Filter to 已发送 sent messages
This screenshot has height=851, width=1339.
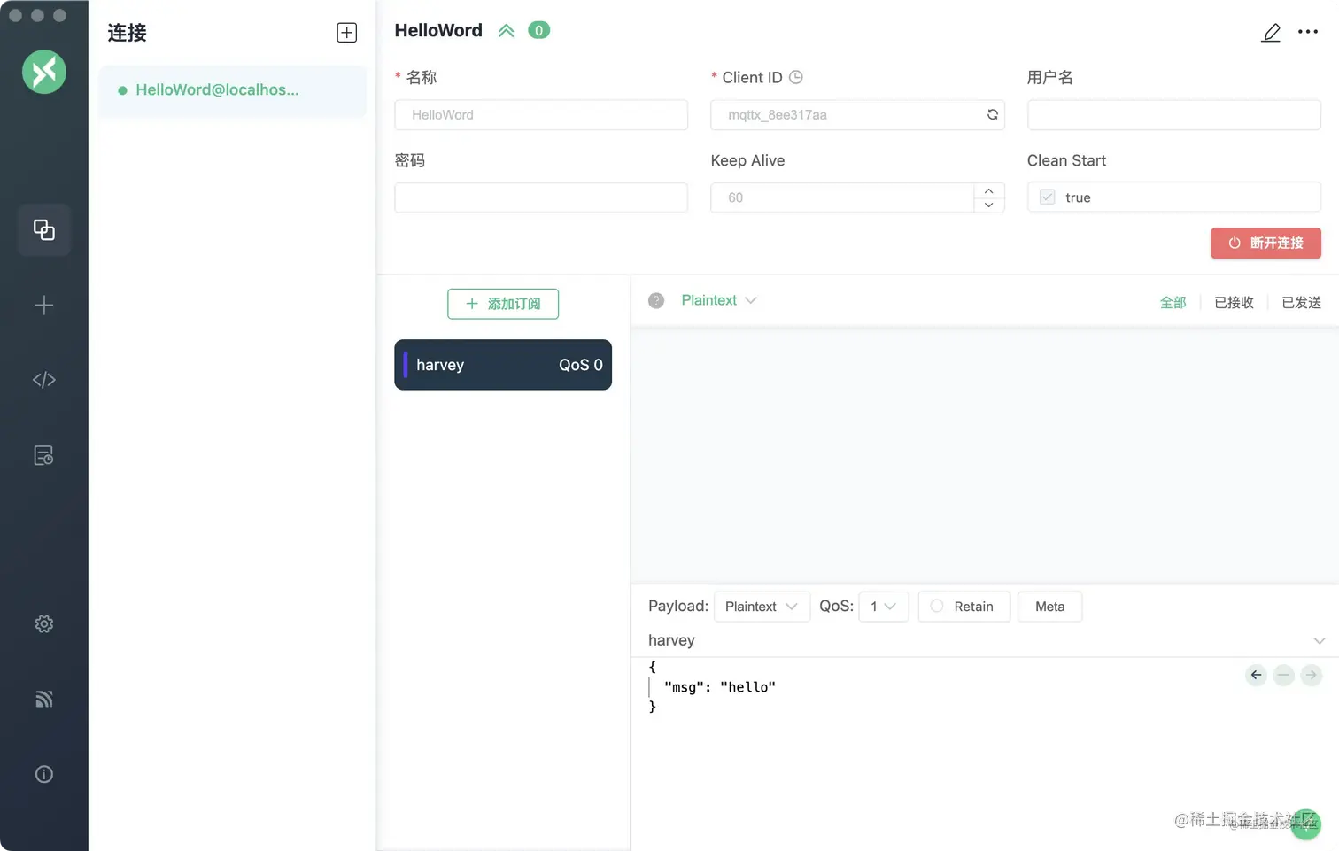click(x=1302, y=303)
